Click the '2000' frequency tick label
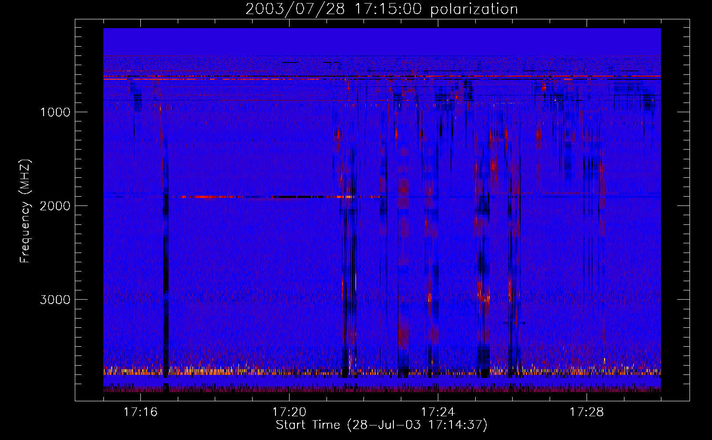 coord(55,205)
